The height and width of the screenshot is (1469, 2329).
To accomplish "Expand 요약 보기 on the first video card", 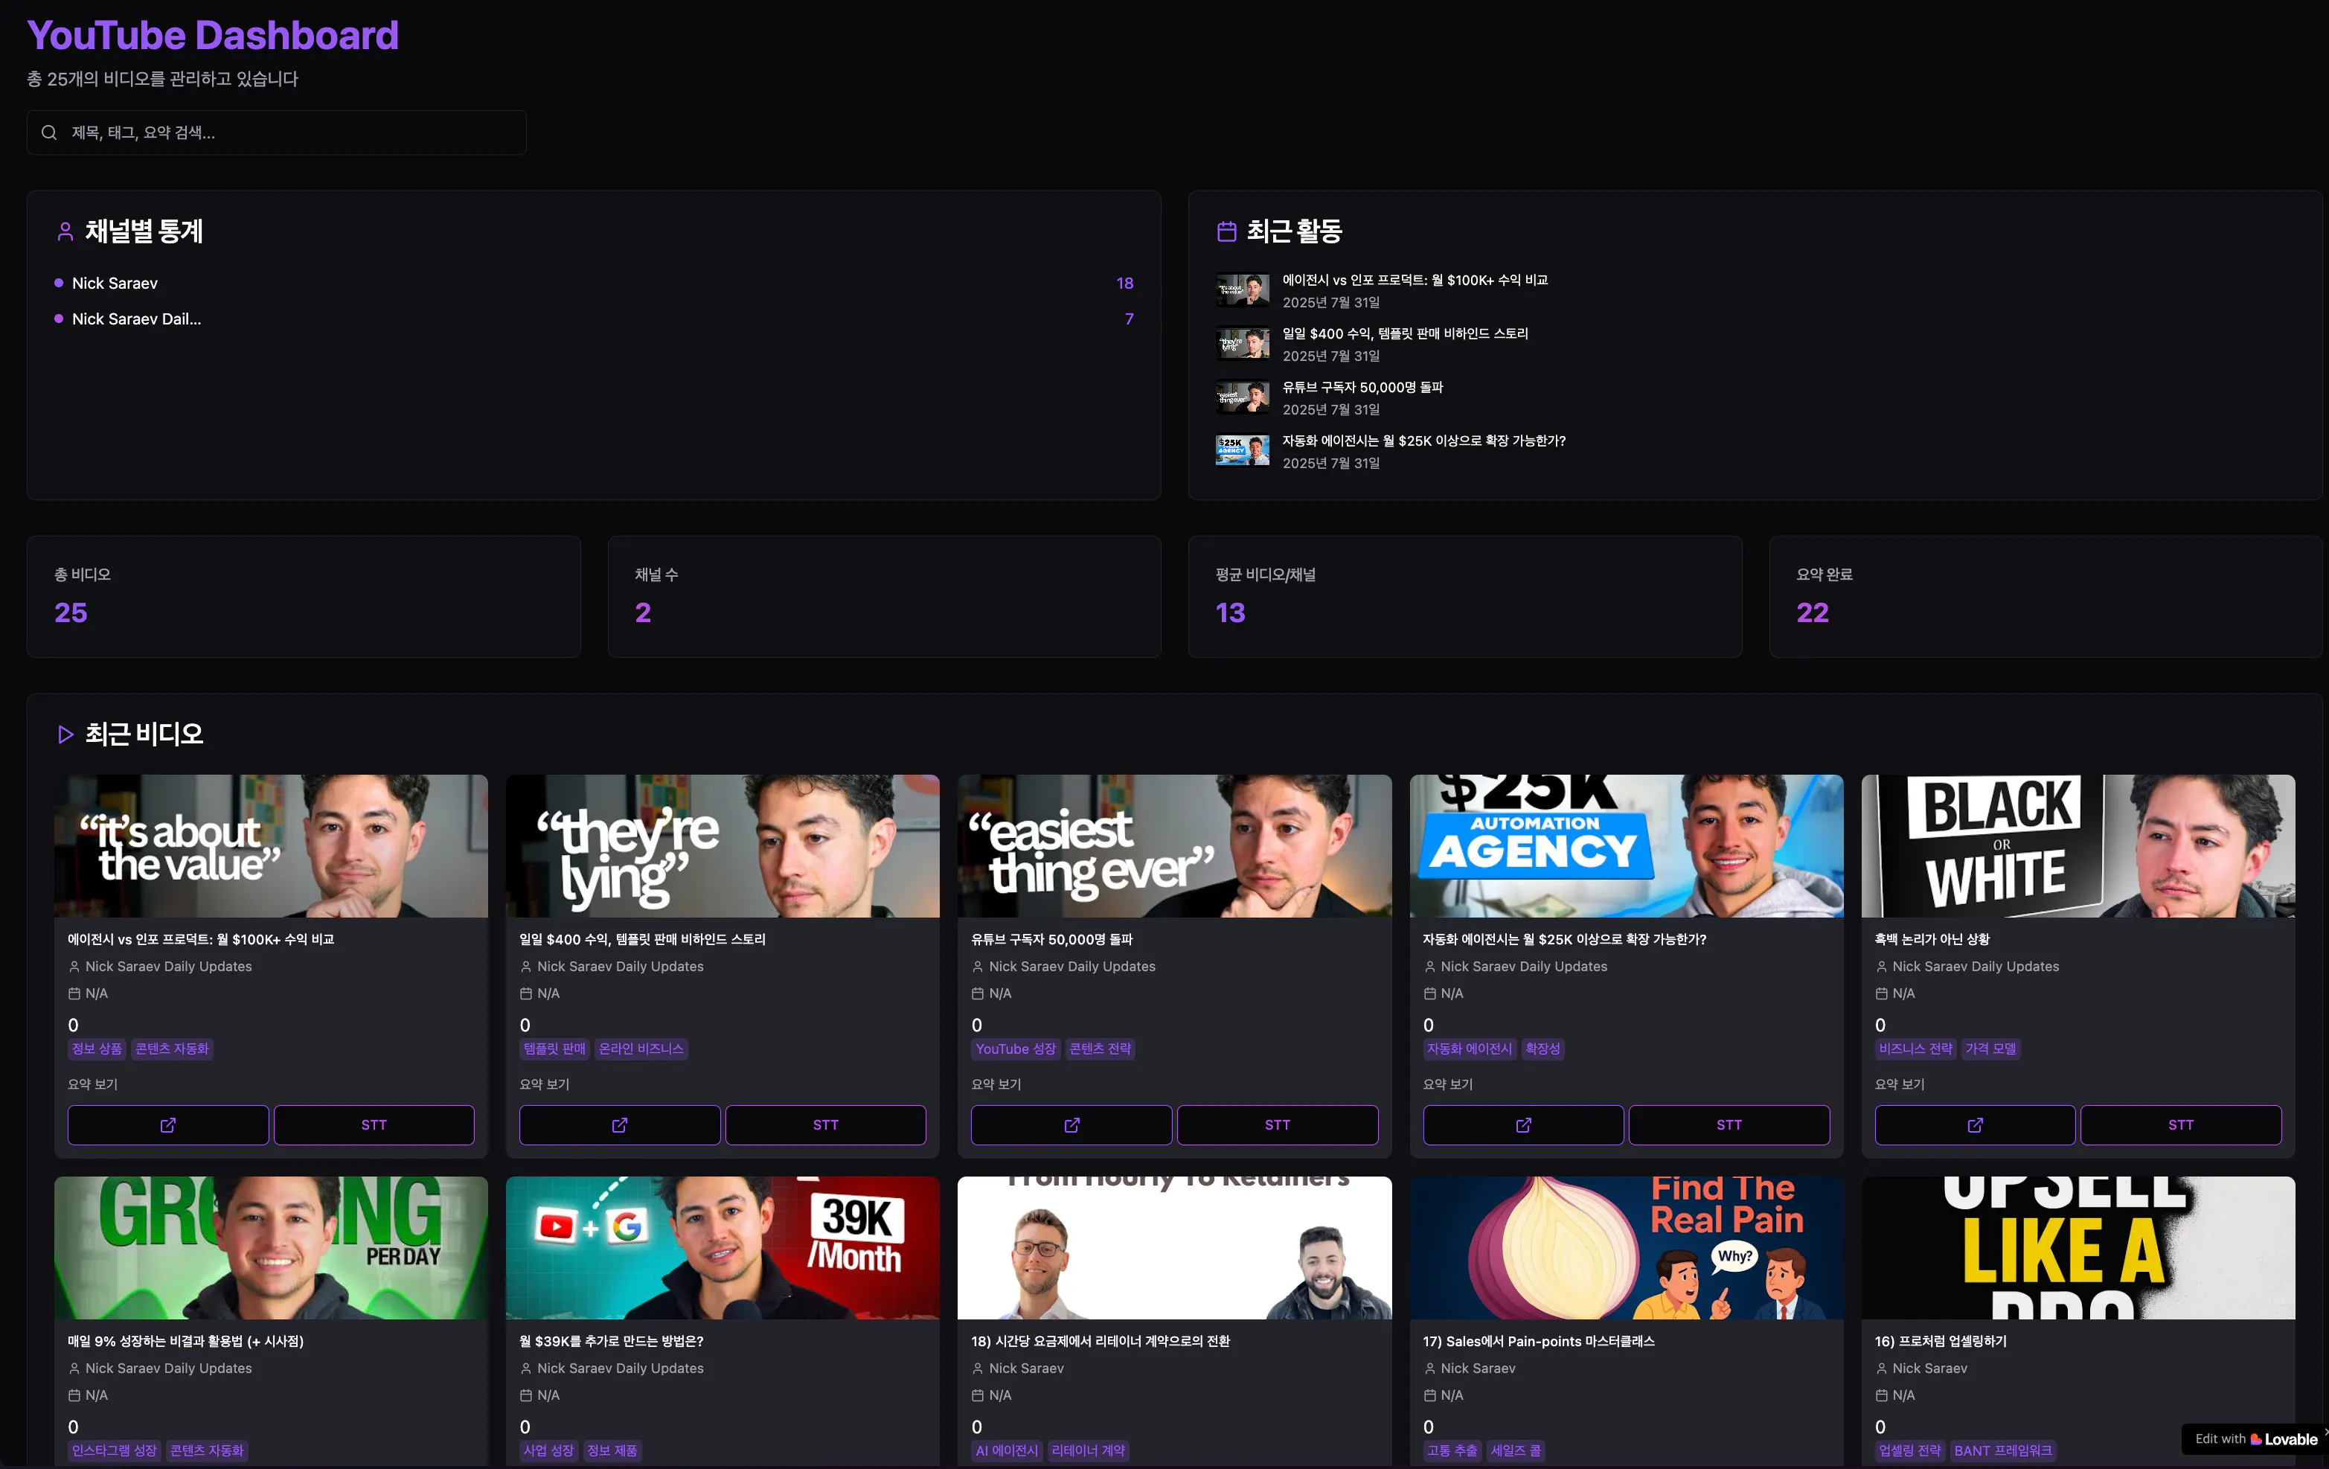I will pos(93,1084).
